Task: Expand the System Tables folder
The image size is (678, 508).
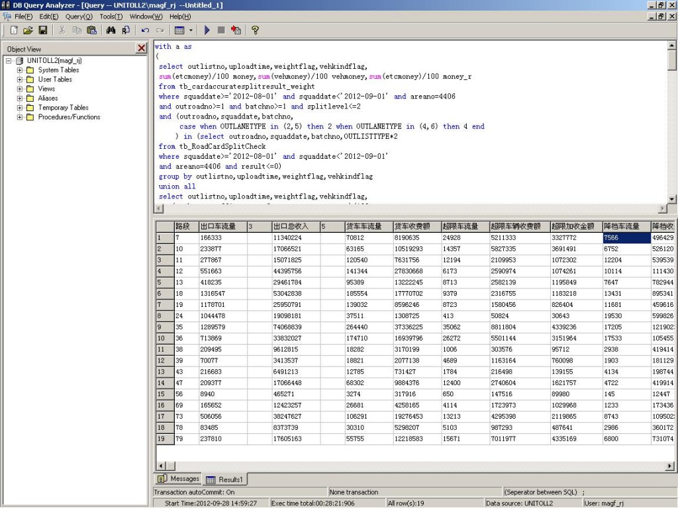Action: point(20,70)
